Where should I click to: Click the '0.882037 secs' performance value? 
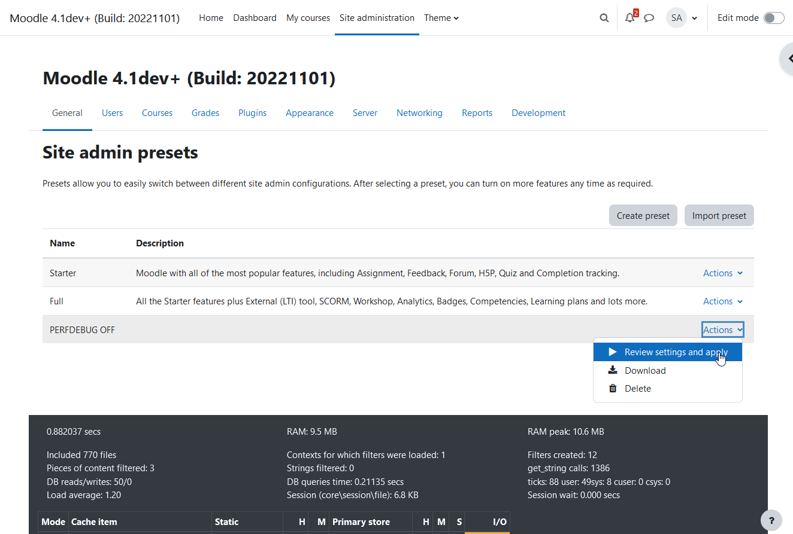tap(74, 431)
